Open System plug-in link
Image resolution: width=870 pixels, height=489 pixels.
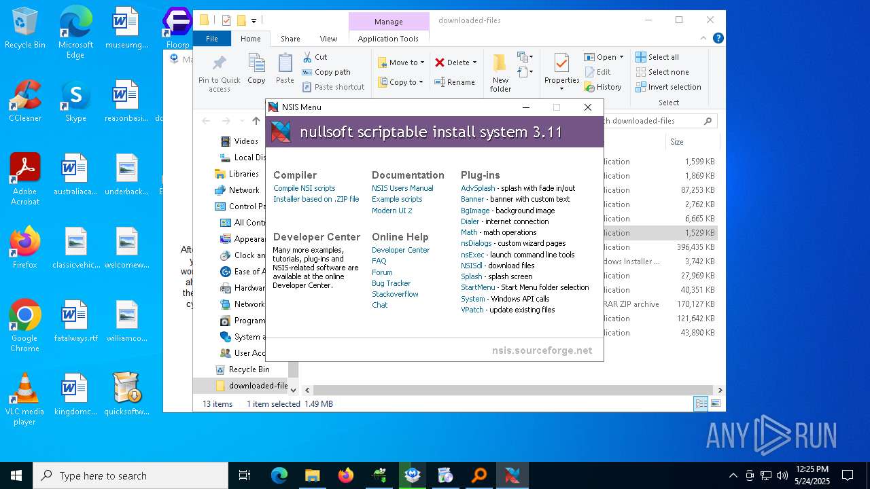473,299
